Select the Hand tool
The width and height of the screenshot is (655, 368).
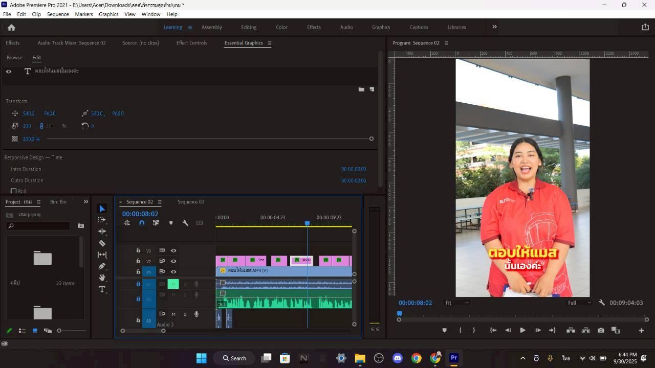coord(102,278)
